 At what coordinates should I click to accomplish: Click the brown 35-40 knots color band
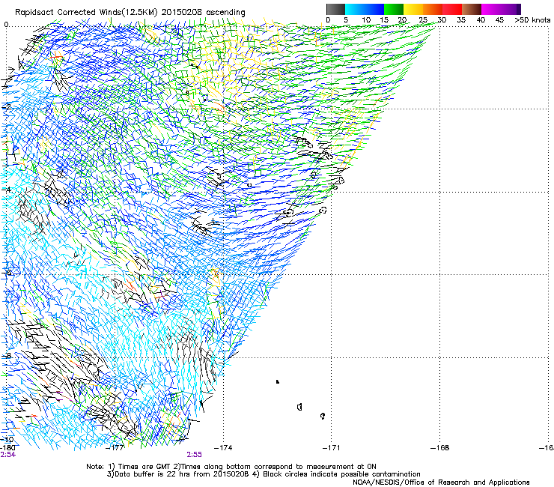coord(472,9)
